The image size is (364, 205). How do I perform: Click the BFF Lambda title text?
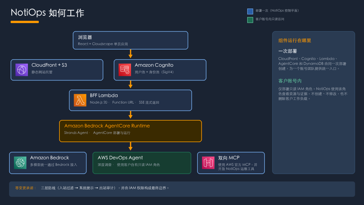point(104,96)
